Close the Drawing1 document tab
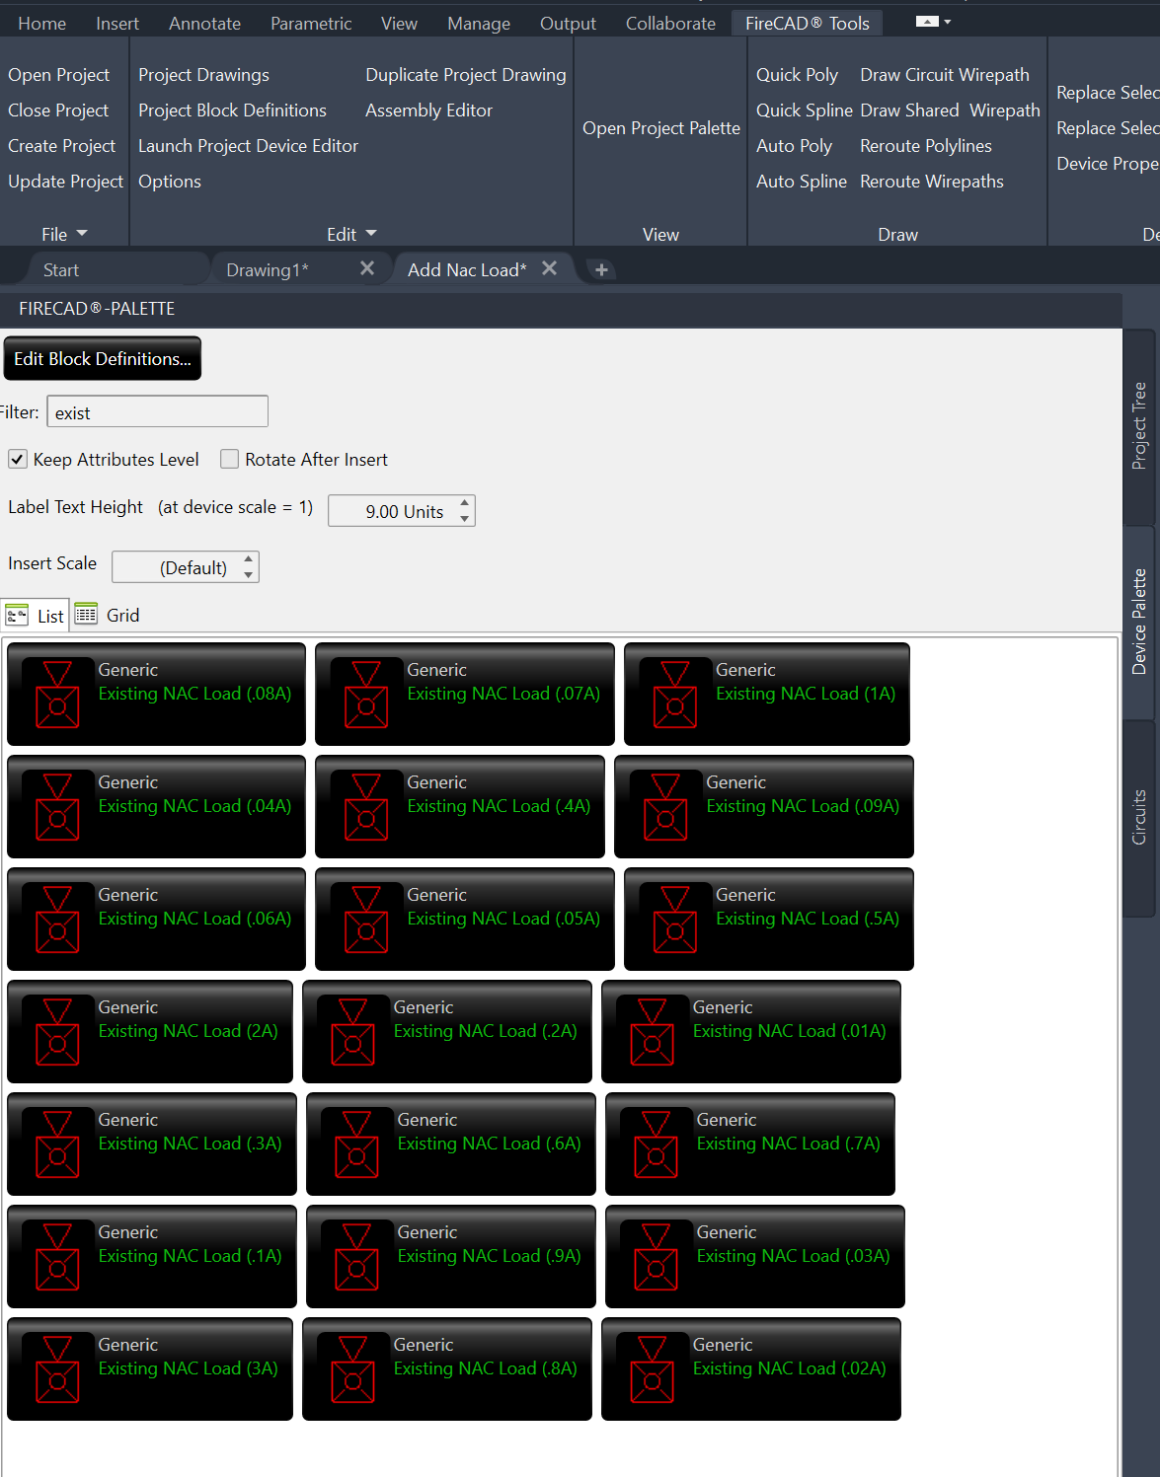Image resolution: width=1160 pixels, height=1477 pixels. click(x=367, y=268)
